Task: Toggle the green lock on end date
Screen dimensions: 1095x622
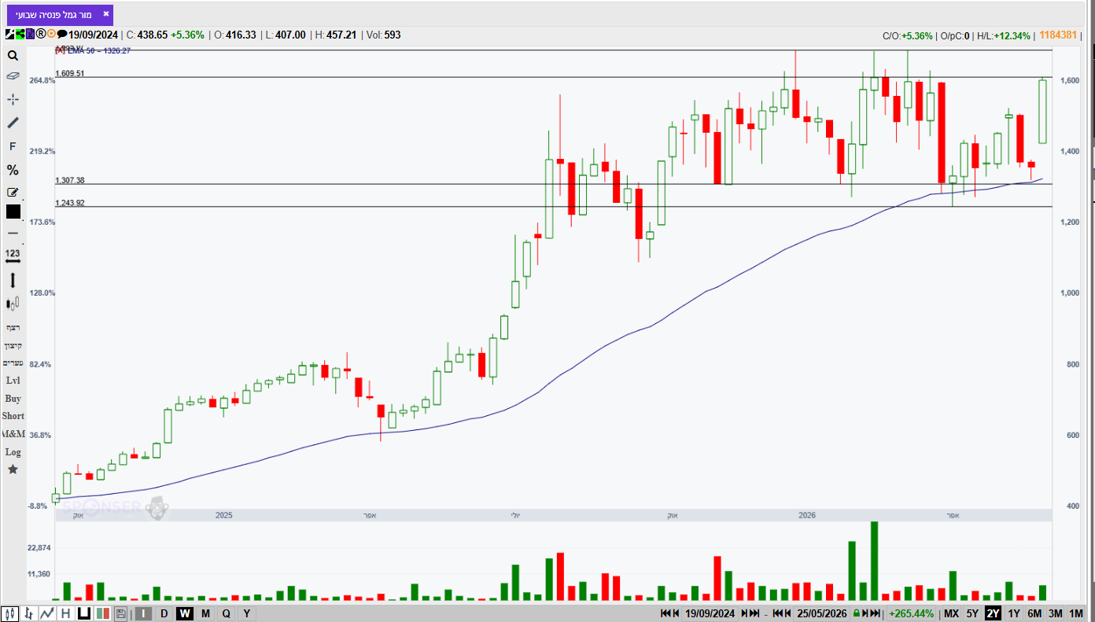Action: [855, 613]
